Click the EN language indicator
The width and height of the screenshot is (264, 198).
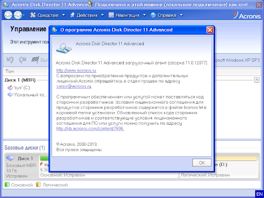259,194
